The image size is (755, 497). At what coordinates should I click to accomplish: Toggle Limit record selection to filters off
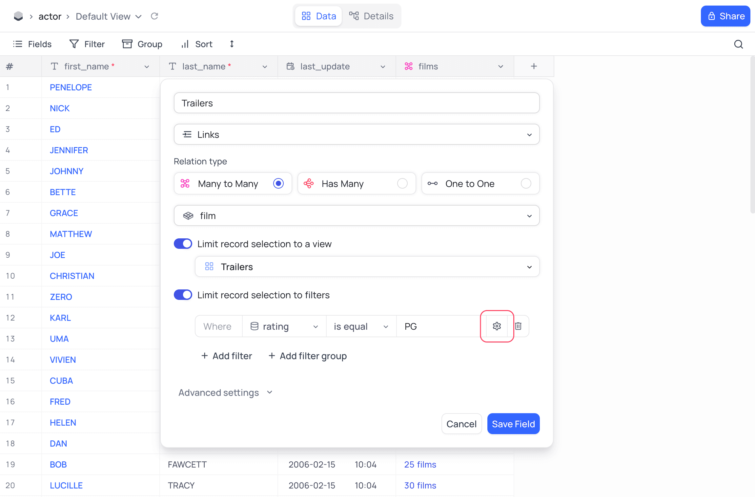[x=183, y=295]
